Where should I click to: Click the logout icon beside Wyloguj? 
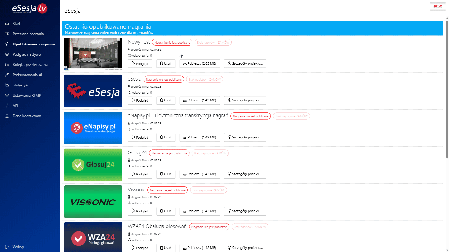click(7, 247)
